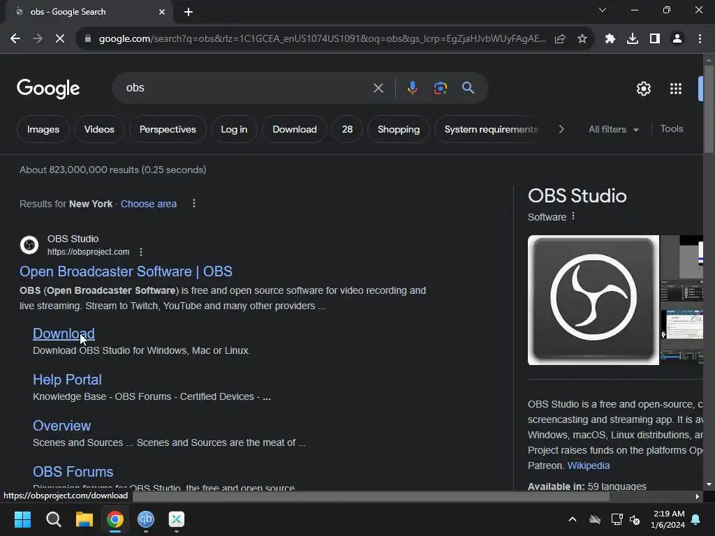
Task: Open Chrome profile avatar
Action: pyautogui.click(x=677, y=39)
